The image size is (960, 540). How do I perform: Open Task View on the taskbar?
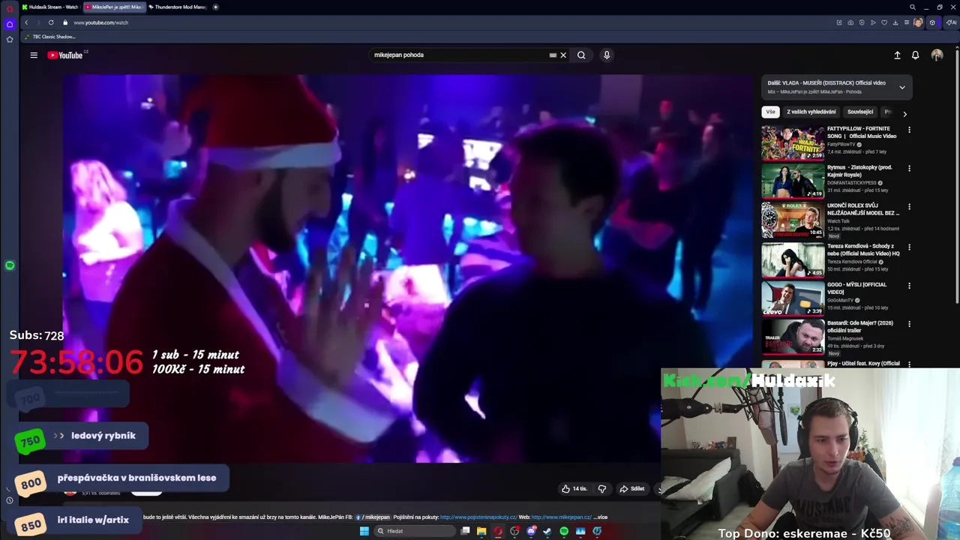click(465, 531)
